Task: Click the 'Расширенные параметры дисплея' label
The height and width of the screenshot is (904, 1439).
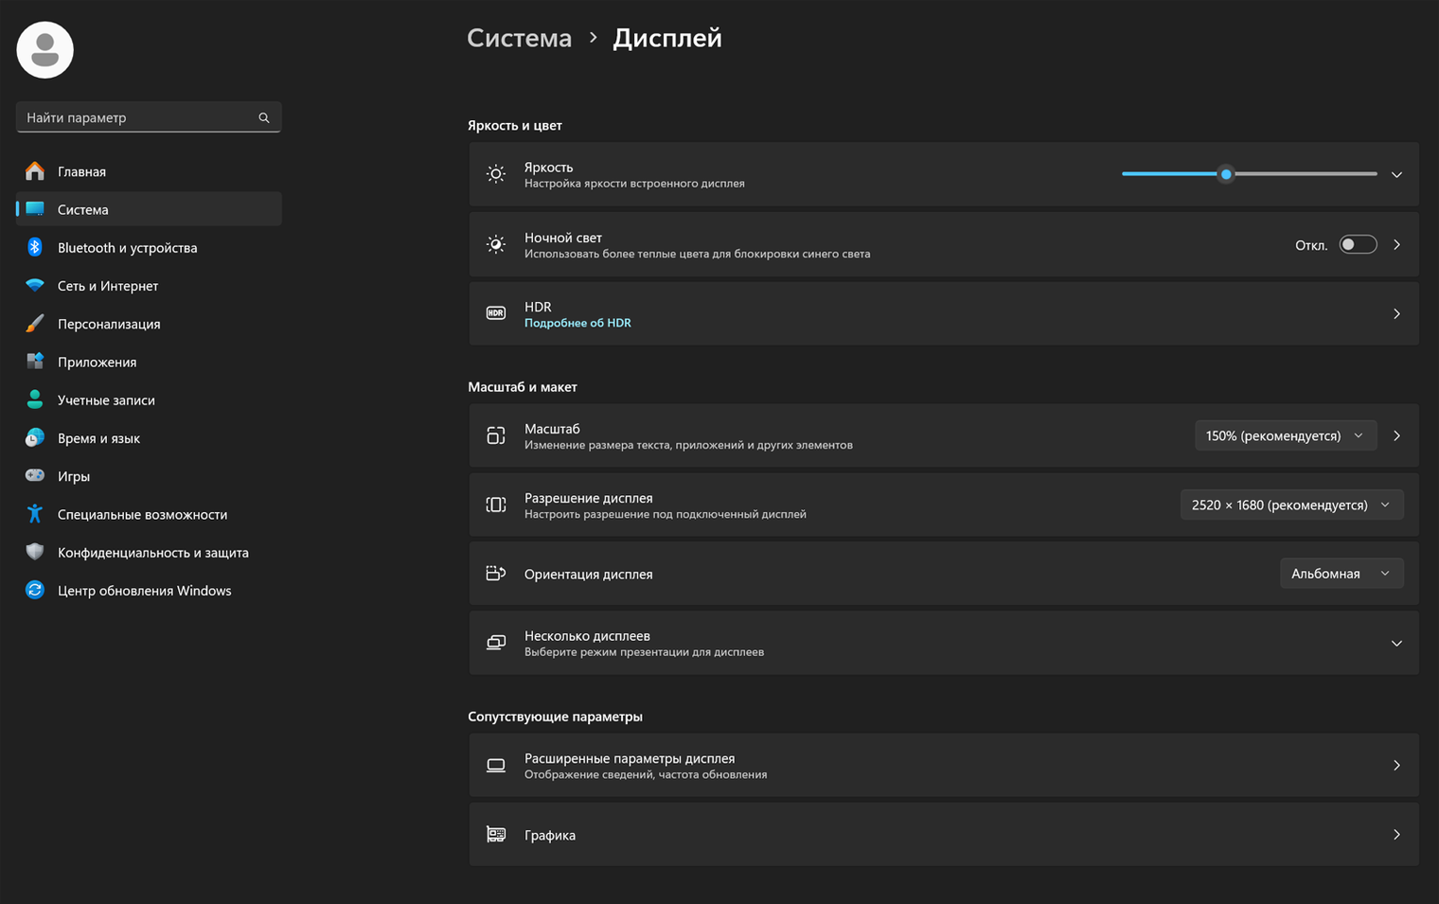Action: click(x=630, y=758)
